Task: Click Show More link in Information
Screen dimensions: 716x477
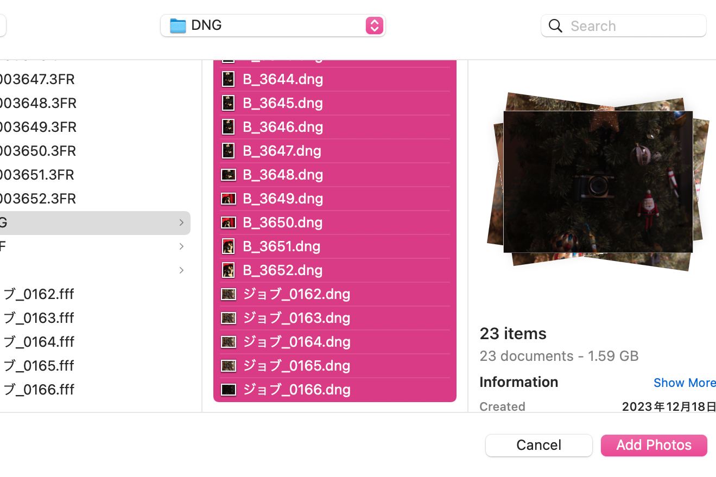Action: coord(685,383)
